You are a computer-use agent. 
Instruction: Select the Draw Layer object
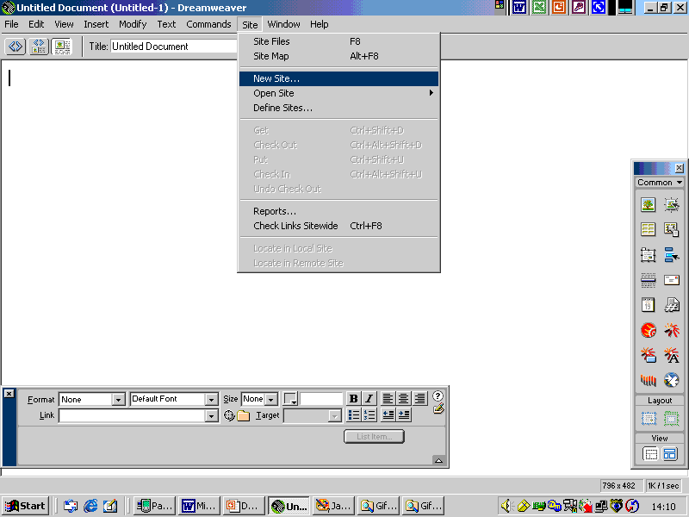tap(649, 254)
